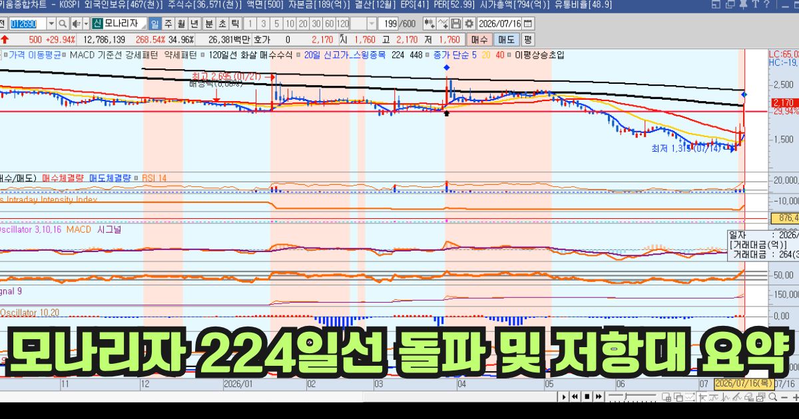Choose the 3 interval button
Screen dimensions: 799x419
(263, 24)
